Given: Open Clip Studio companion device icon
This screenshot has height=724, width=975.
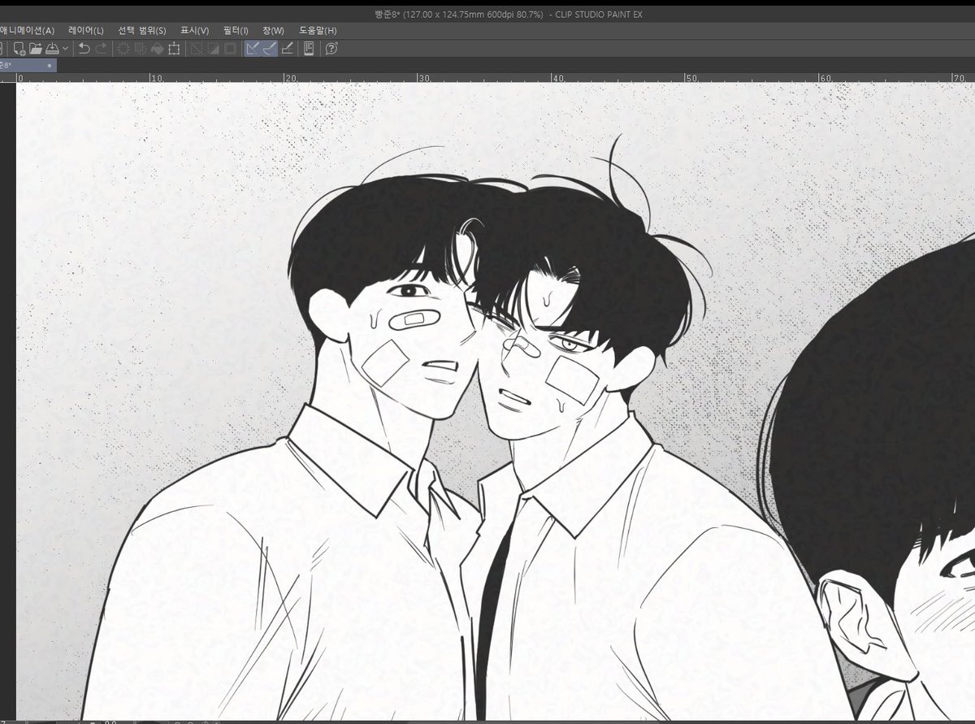Looking at the screenshot, I should [x=307, y=49].
